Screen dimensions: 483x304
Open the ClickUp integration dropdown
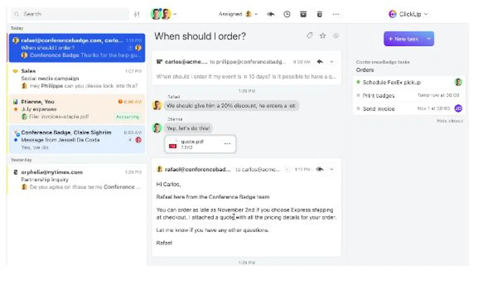[408, 14]
